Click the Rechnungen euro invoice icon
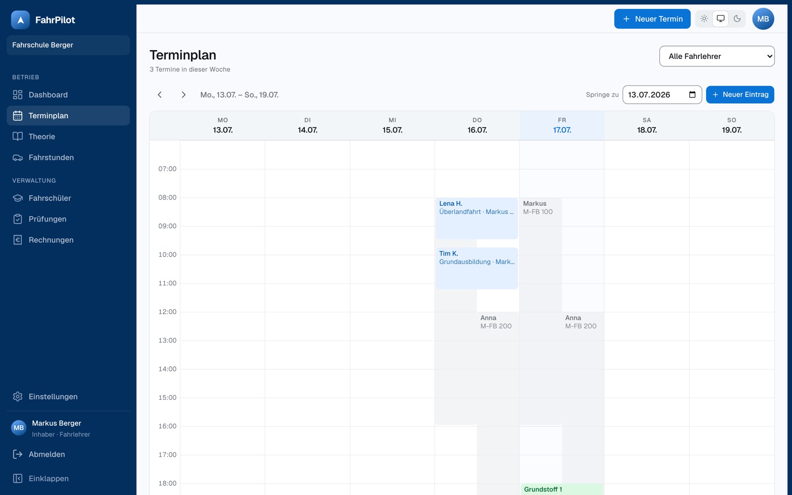This screenshot has width=792, height=495. click(x=18, y=240)
